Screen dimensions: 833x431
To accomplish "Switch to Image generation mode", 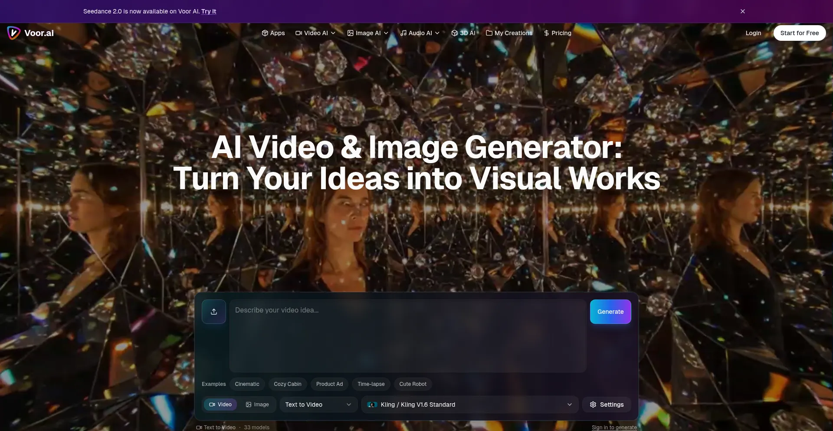I will [x=257, y=405].
